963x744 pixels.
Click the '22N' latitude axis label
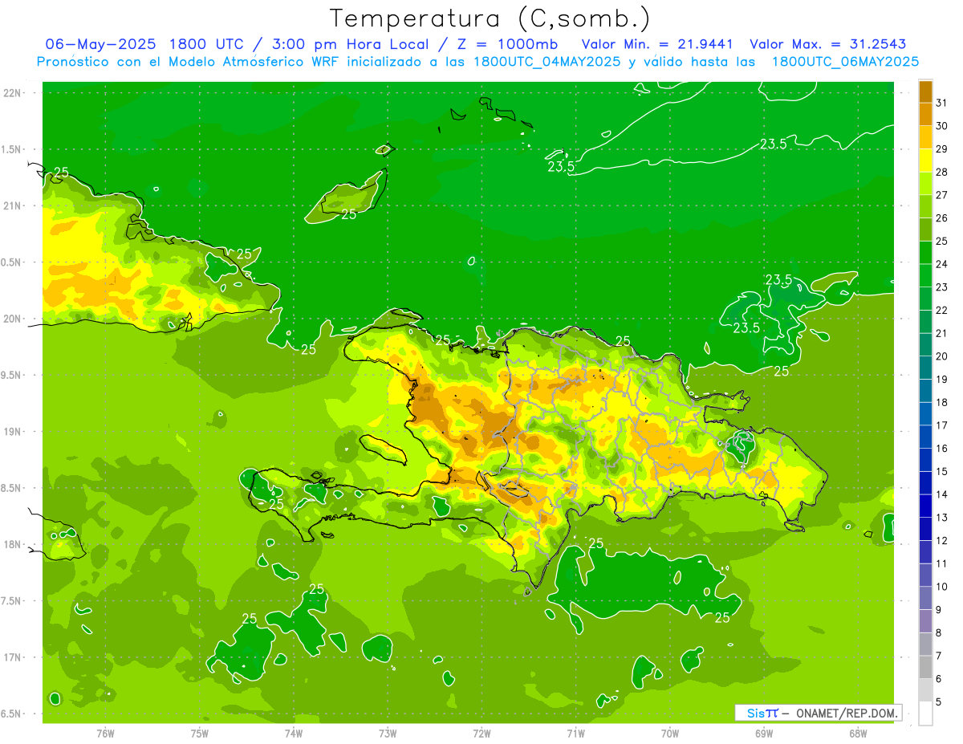pyautogui.click(x=13, y=93)
